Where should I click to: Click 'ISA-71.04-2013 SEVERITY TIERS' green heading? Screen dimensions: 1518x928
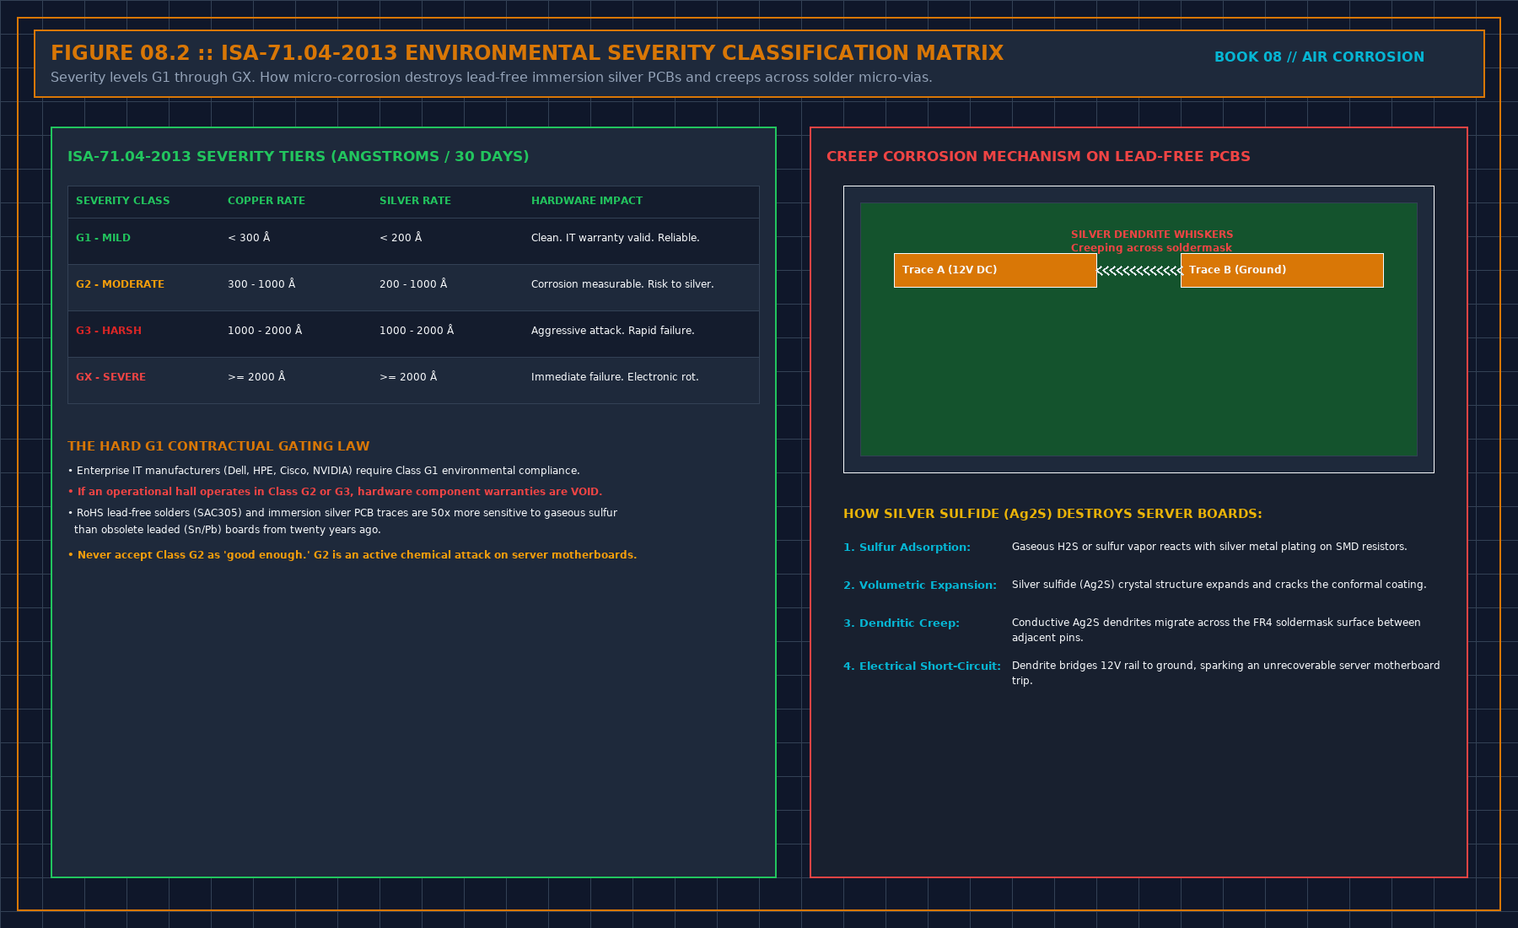coord(299,157)
